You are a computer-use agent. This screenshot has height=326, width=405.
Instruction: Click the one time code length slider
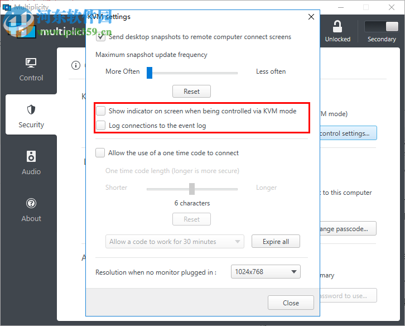tap(192, 189)
